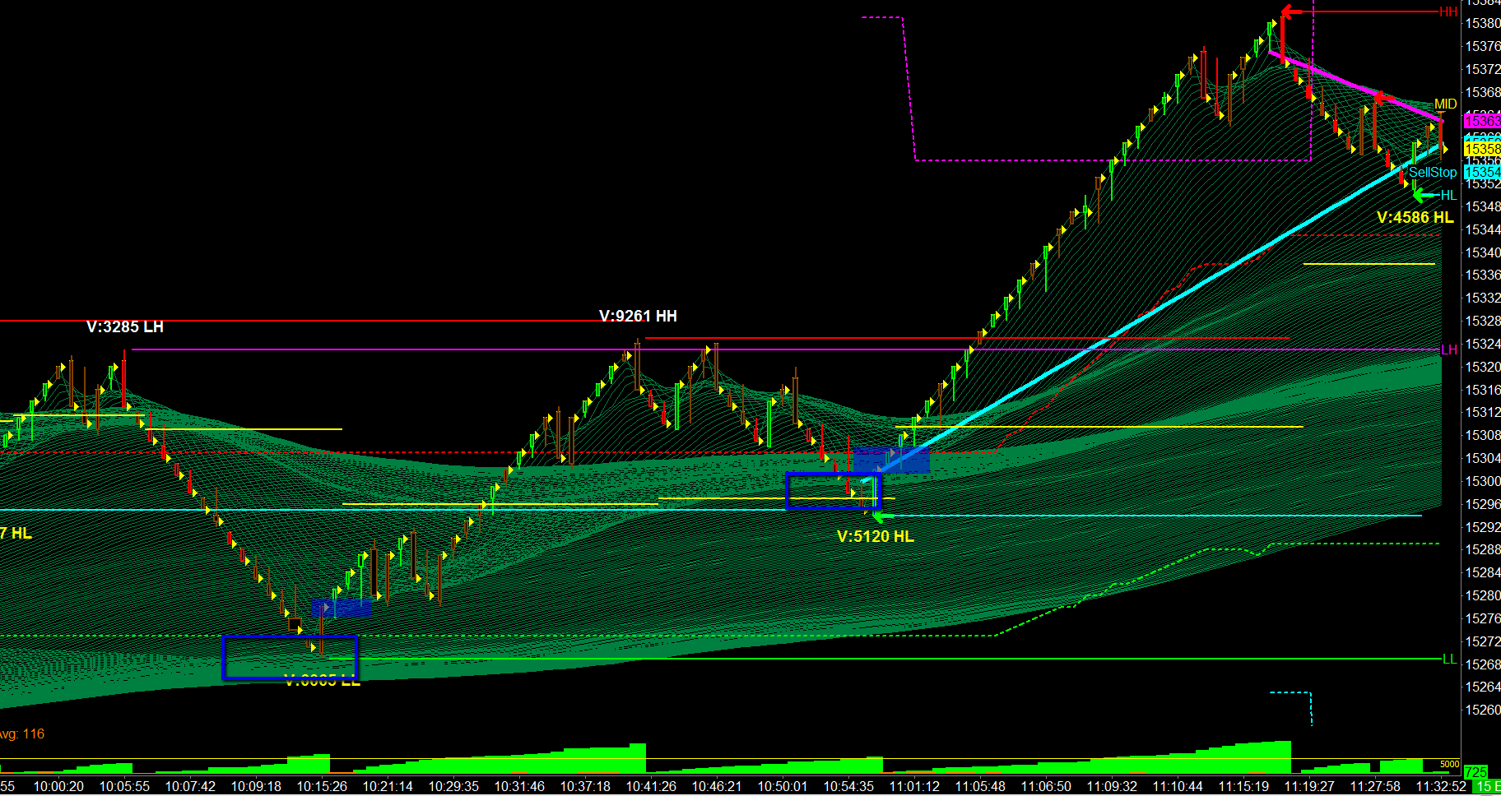Click the 15372 price axis label
This screenshot has height=796, width=1501.
[x=1483, y=69]
